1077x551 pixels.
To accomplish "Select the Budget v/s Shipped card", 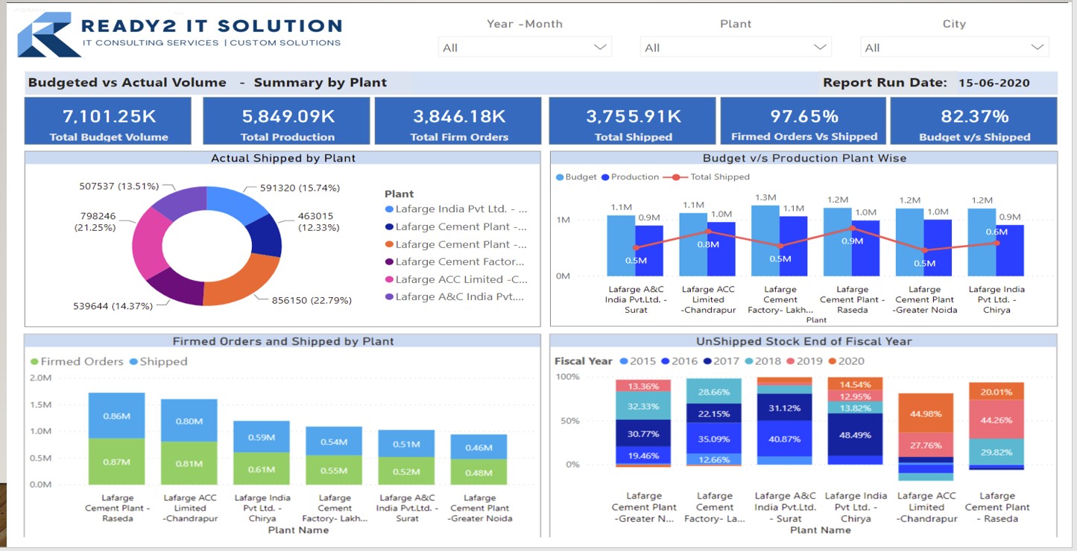I will [x=974, y=121].
